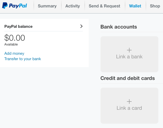This screenshot has width=163, height=128.
Task: Go to Send & Request tab
Action: [x=104, y=6]
